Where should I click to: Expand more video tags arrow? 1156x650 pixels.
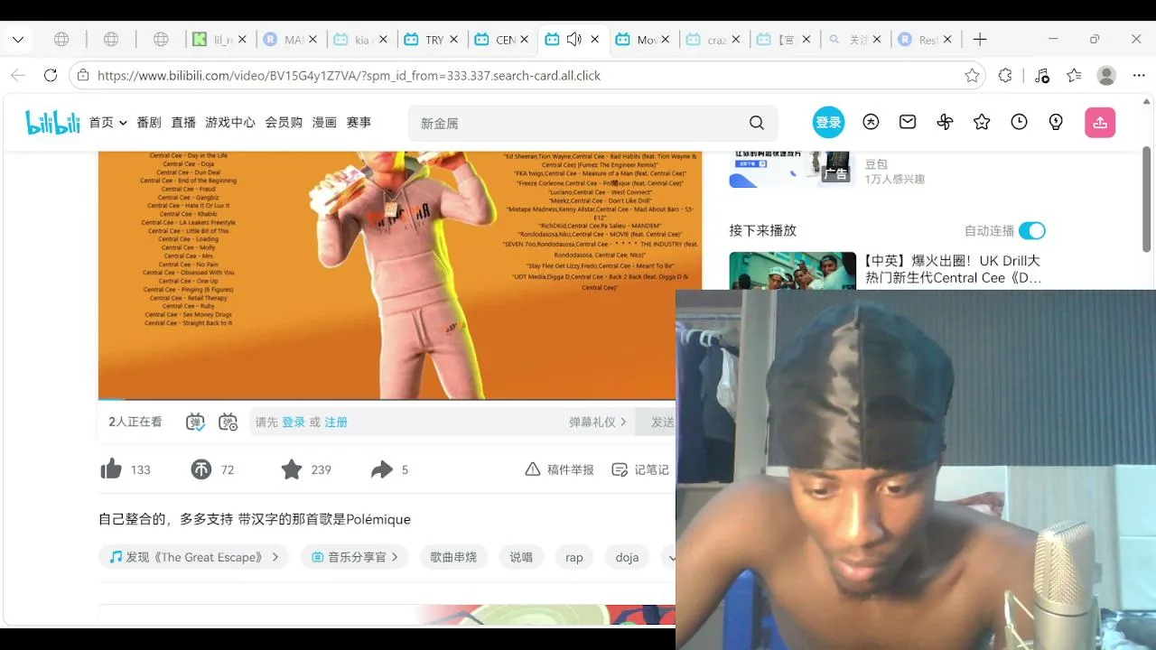[x=671, y=557]
